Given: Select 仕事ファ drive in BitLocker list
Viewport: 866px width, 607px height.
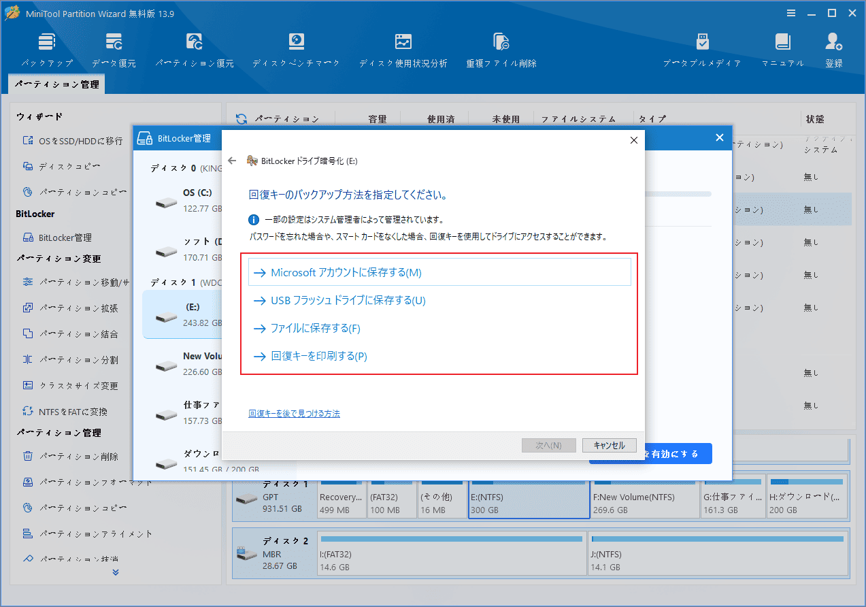Looking at the screenshot, I should point(182,413).
